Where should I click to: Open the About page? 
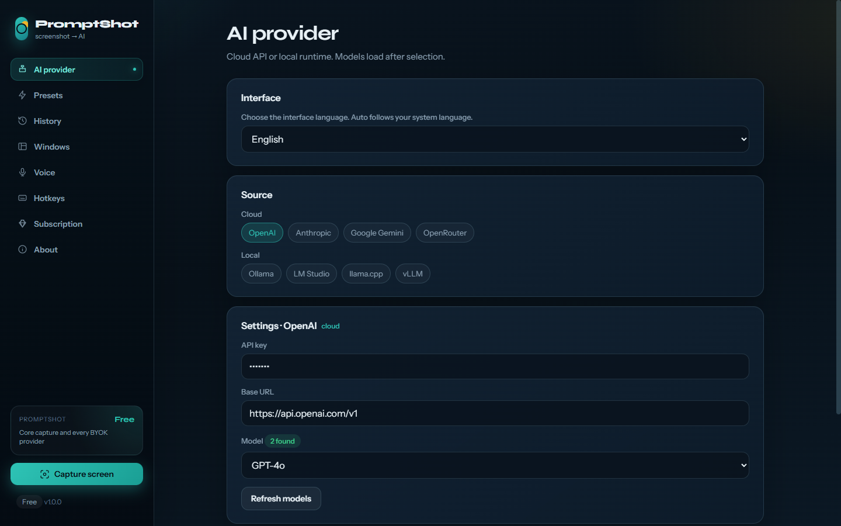(x=77, y=249)
